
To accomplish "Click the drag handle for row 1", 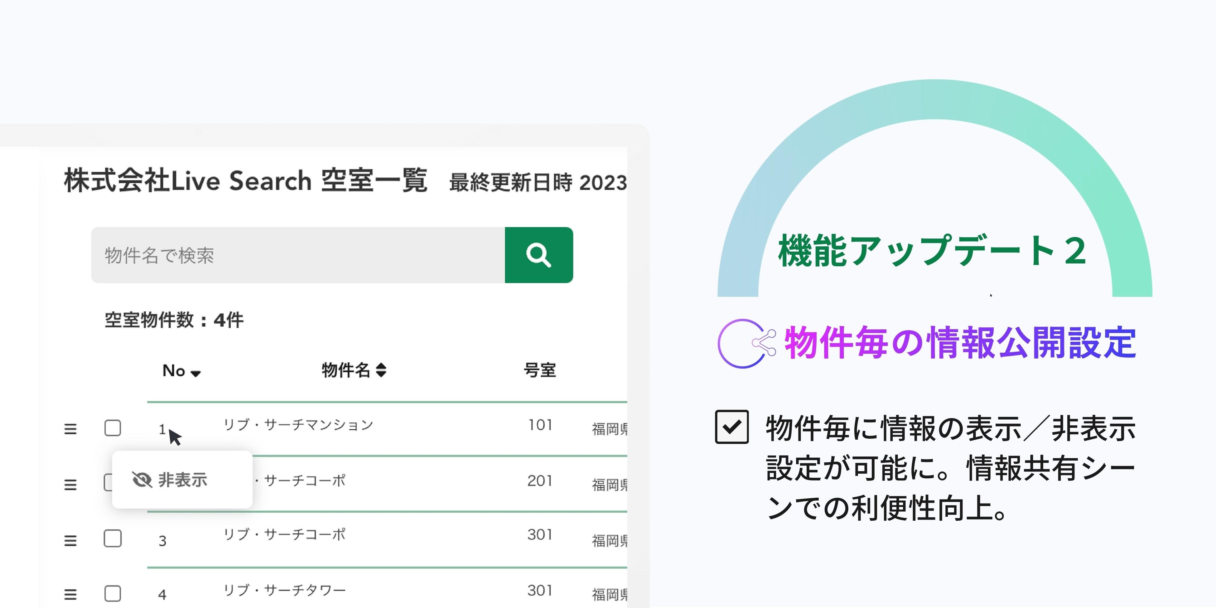I will click(70, 429).
